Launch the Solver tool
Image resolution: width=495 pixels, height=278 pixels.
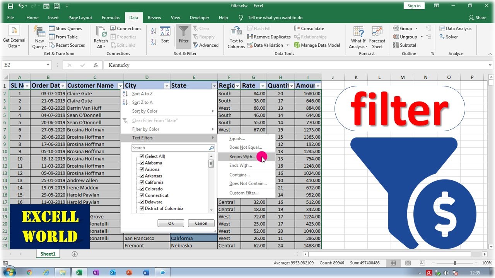449,37
